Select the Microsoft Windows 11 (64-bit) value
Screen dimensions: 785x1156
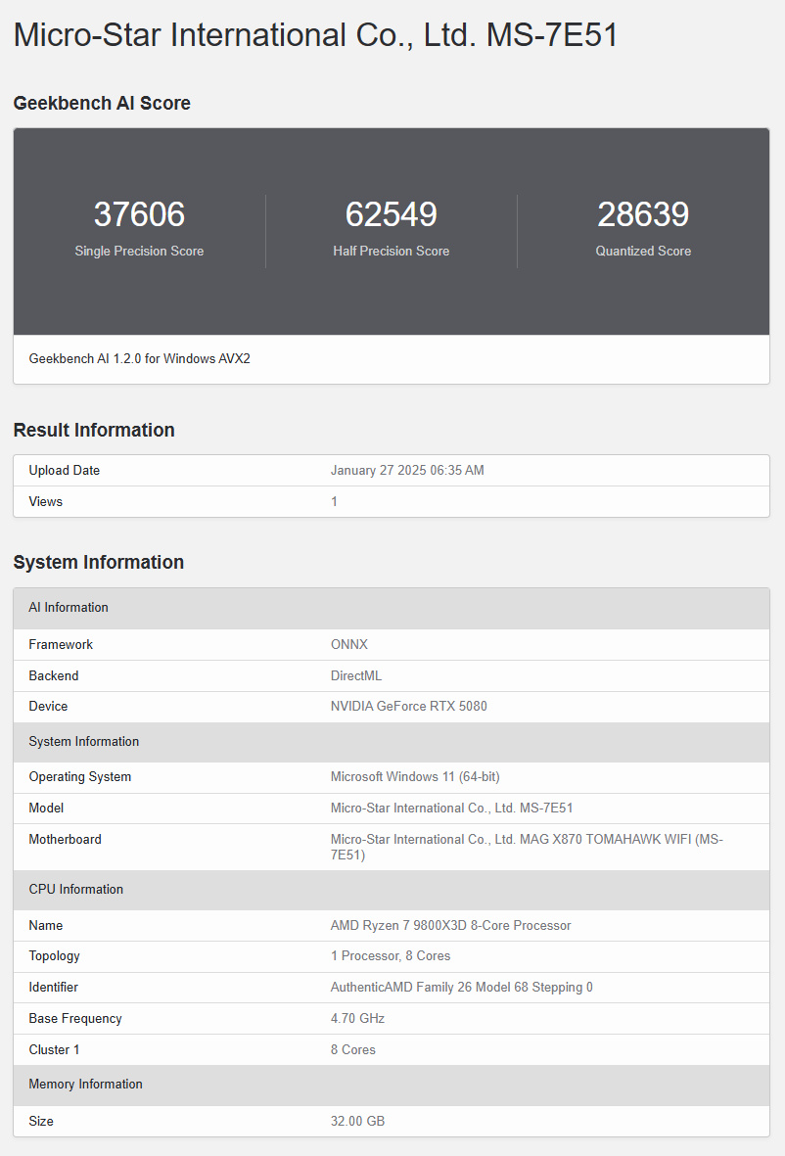click(x=415, y=777)
